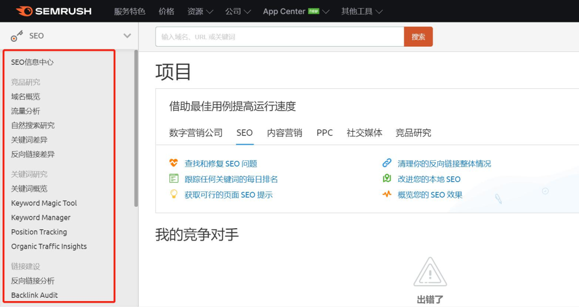Open the 资源 dropdown menu

(x=200, y=11)
